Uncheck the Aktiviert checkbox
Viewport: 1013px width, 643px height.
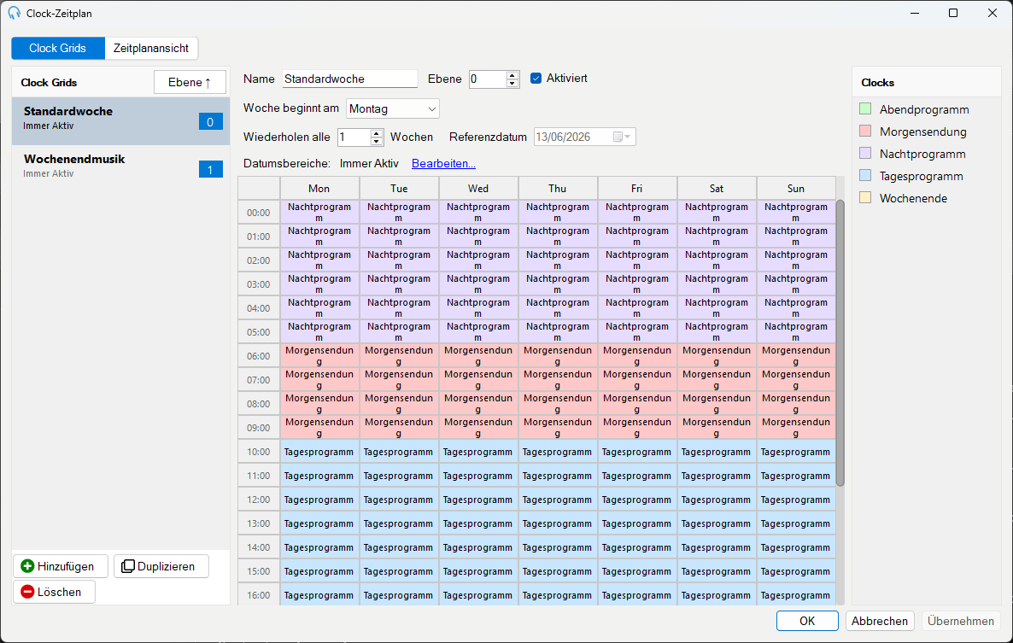(x=536, y=78)
